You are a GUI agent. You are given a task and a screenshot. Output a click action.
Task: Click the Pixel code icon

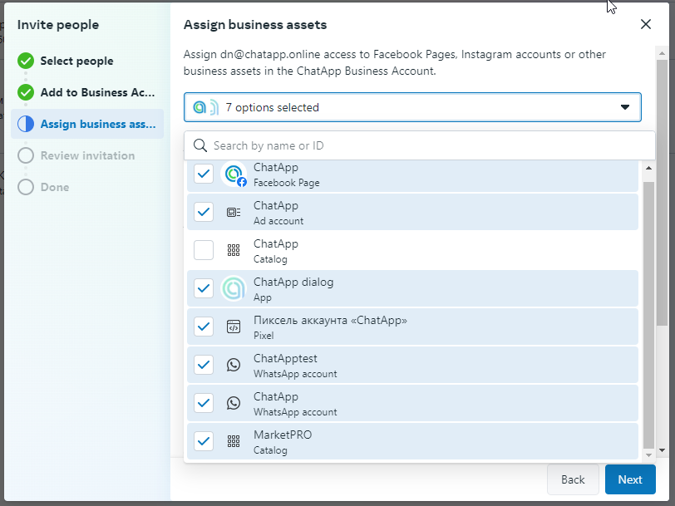click(x=234, y=327)
